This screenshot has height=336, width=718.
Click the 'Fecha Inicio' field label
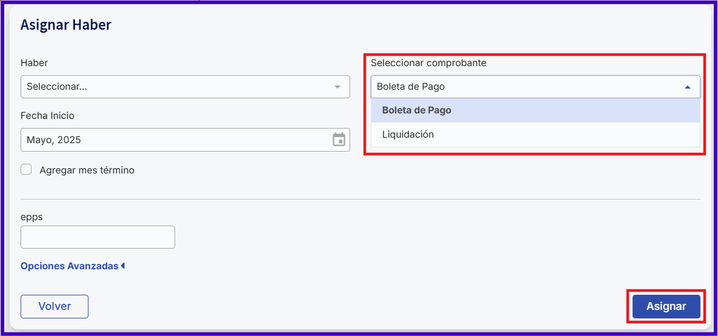pyautogui.click(x=48, y=115)
